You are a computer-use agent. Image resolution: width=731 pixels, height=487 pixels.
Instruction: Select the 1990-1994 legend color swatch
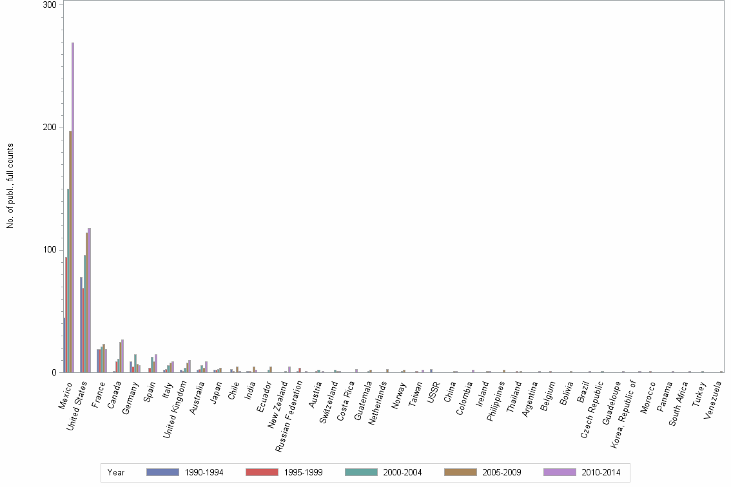[x=162, y=472]
